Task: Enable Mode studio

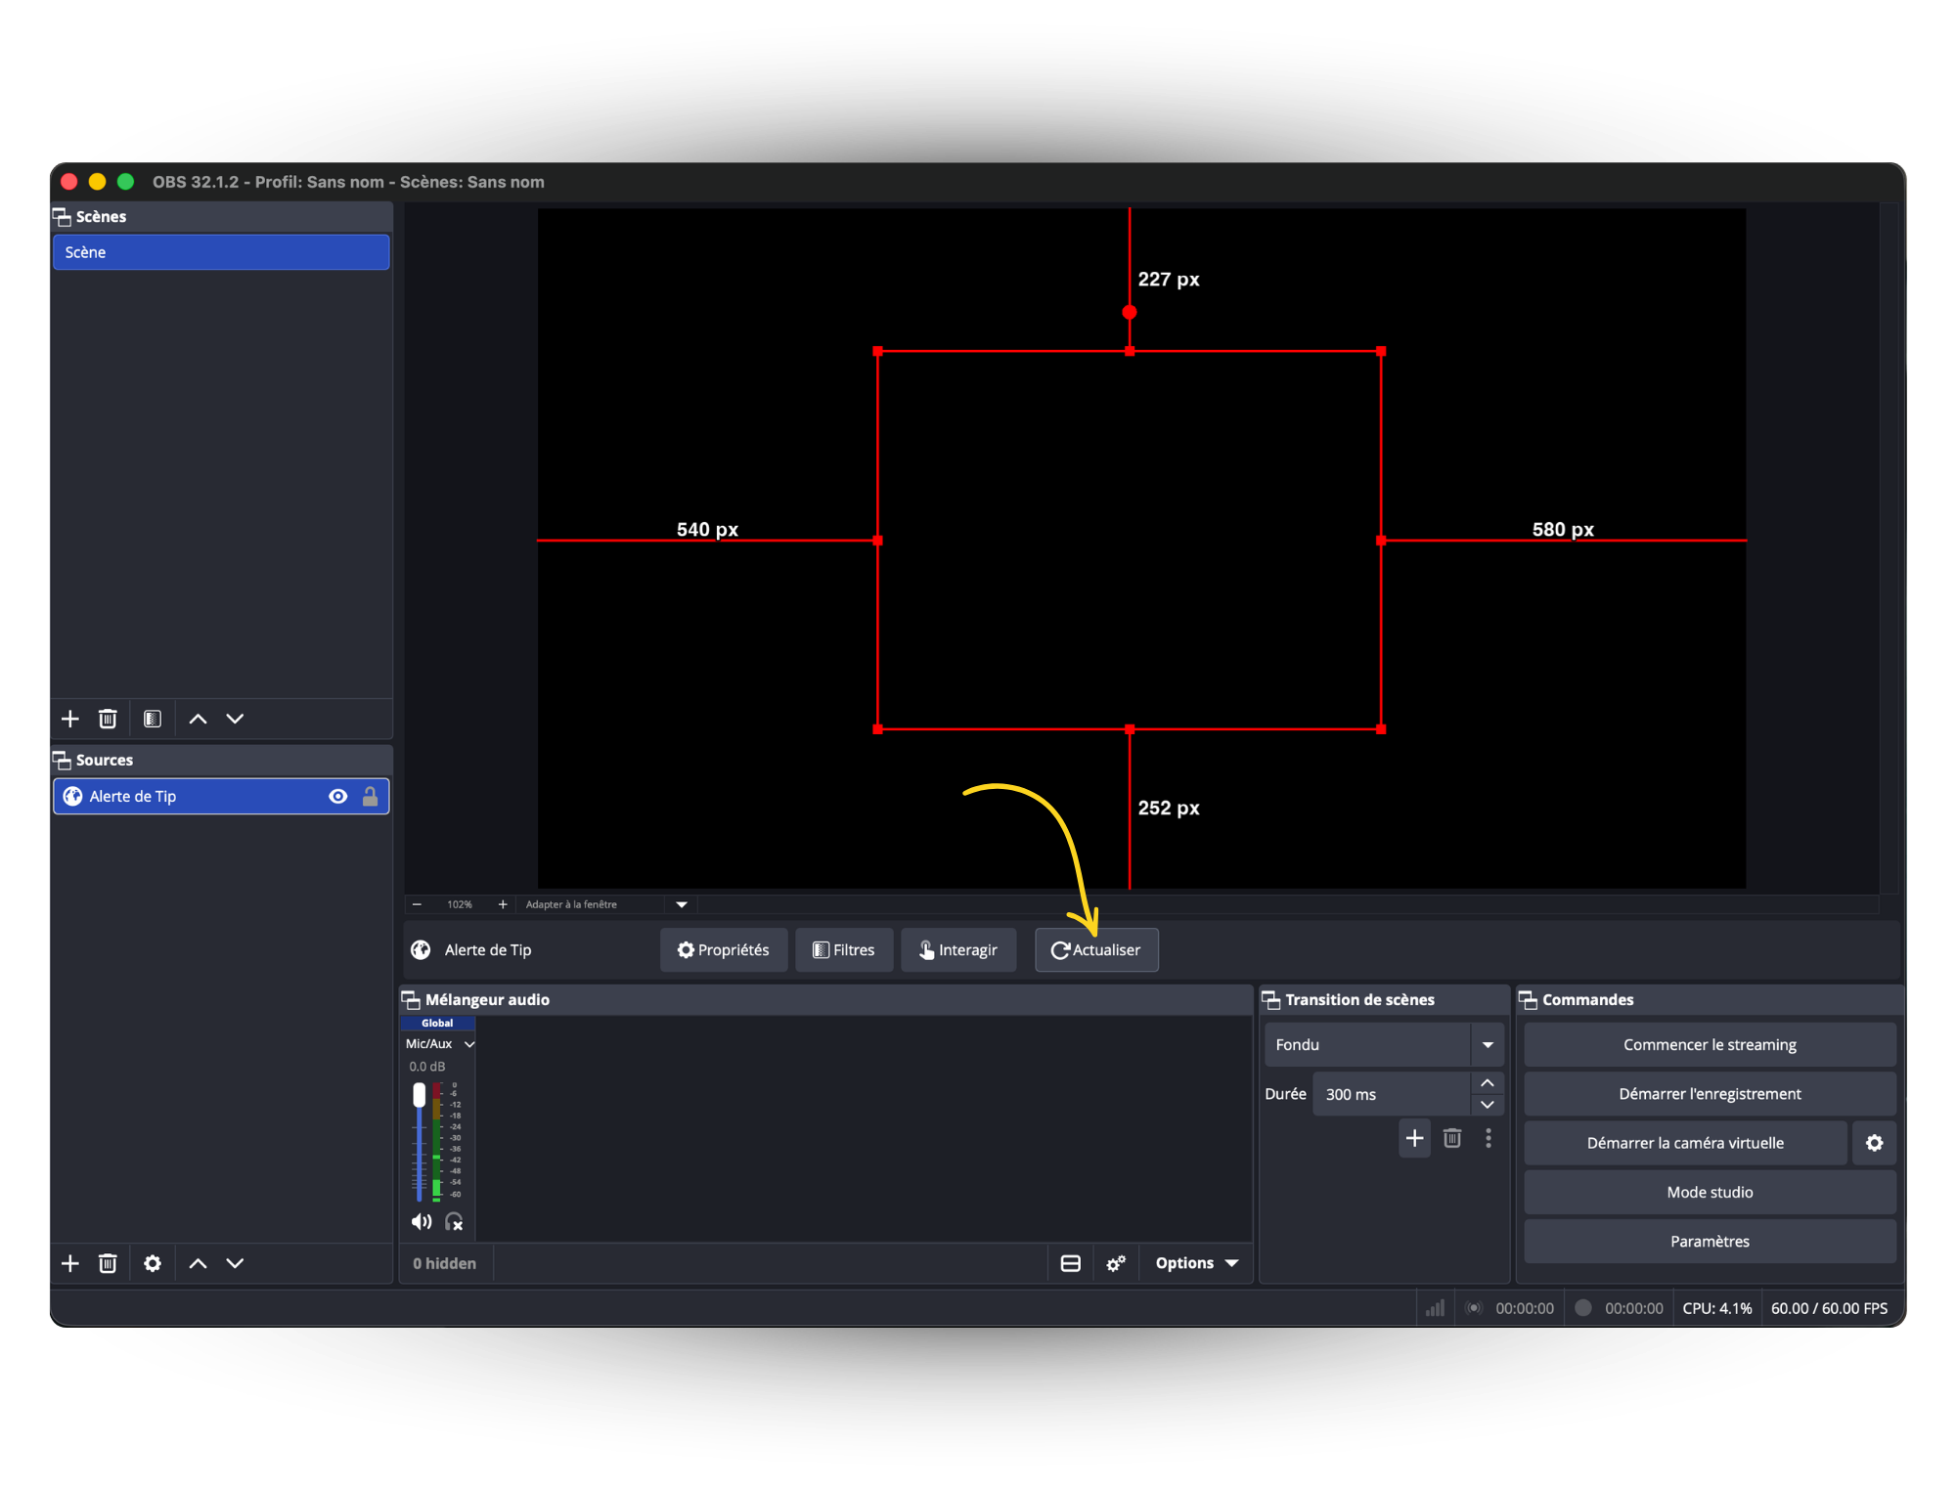Action: pos(1710,1192)
